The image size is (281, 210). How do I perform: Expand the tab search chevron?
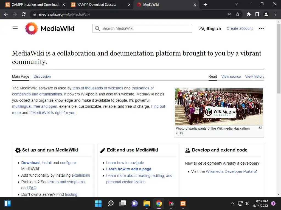pyautogui.click(x=237, y=4)
